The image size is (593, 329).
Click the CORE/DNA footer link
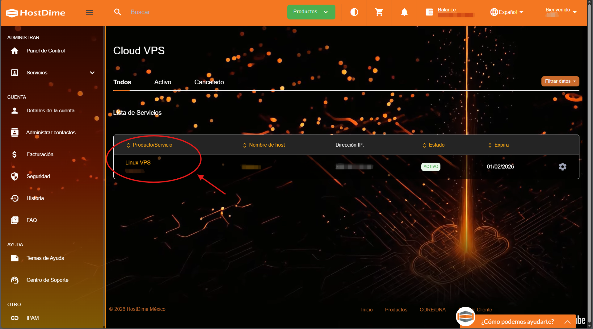[432, 310]
